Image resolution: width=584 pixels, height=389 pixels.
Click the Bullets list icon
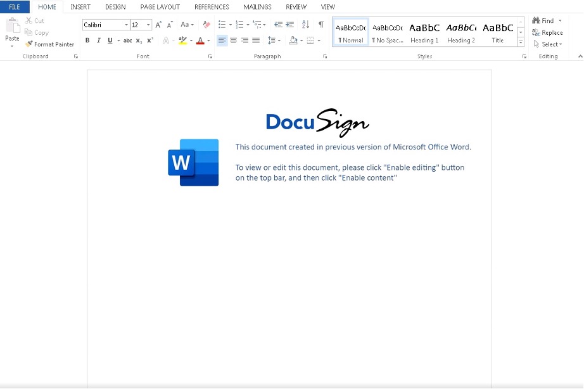point(222,25)
